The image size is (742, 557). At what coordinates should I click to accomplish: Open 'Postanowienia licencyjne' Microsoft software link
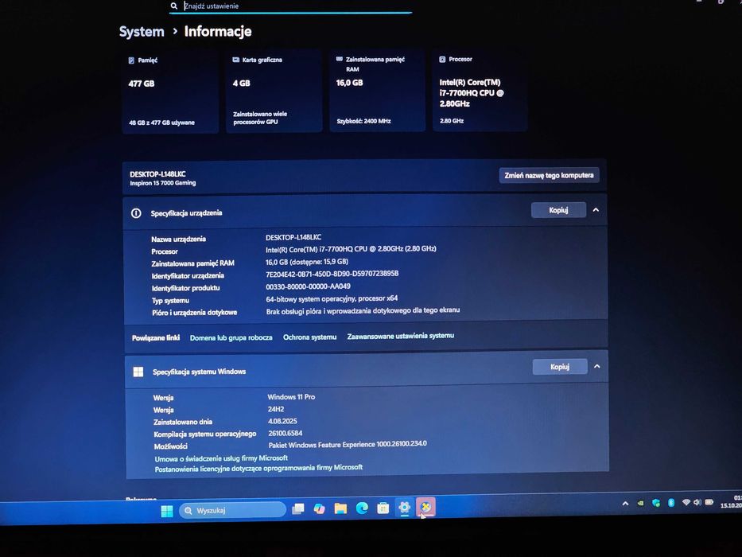point(258,469)
